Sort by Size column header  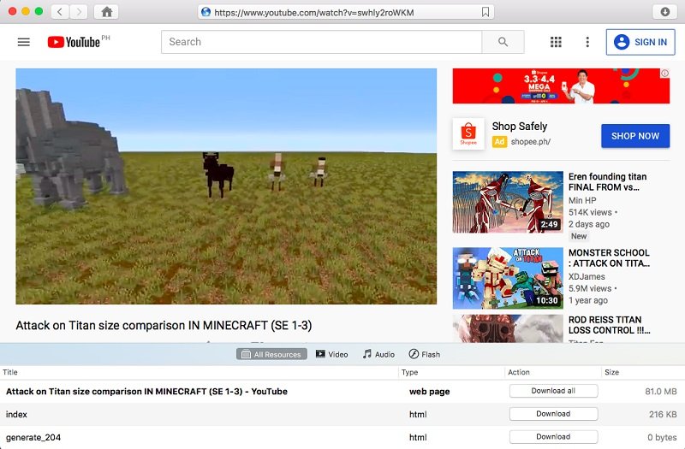[x=643, y=372]
